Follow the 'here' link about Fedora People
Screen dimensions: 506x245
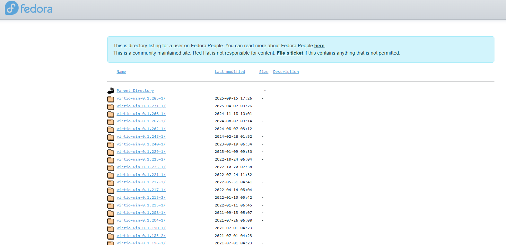319,46
